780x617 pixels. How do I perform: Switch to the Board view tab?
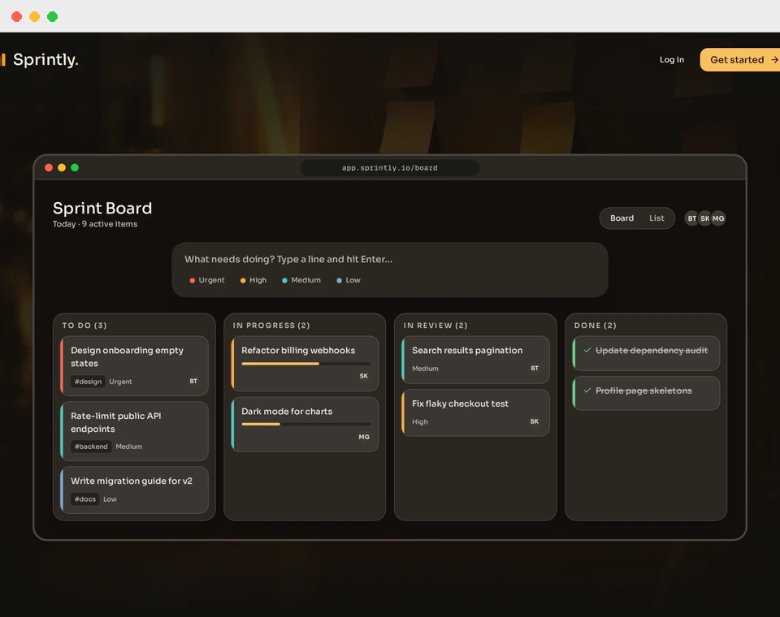tap(622, 218)
